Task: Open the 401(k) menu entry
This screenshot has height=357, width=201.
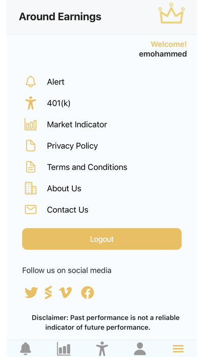Action: (59, 103)
